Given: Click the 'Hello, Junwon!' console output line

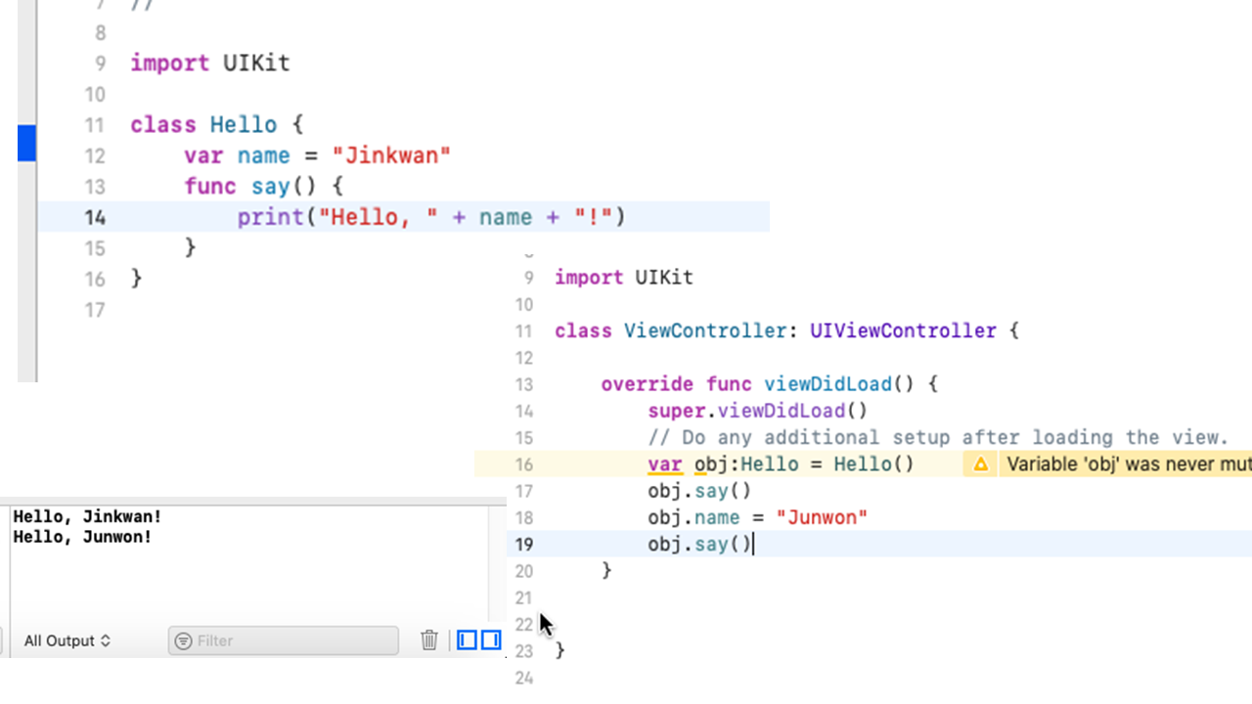Looking at the screenshot, I should coord(82,537).
